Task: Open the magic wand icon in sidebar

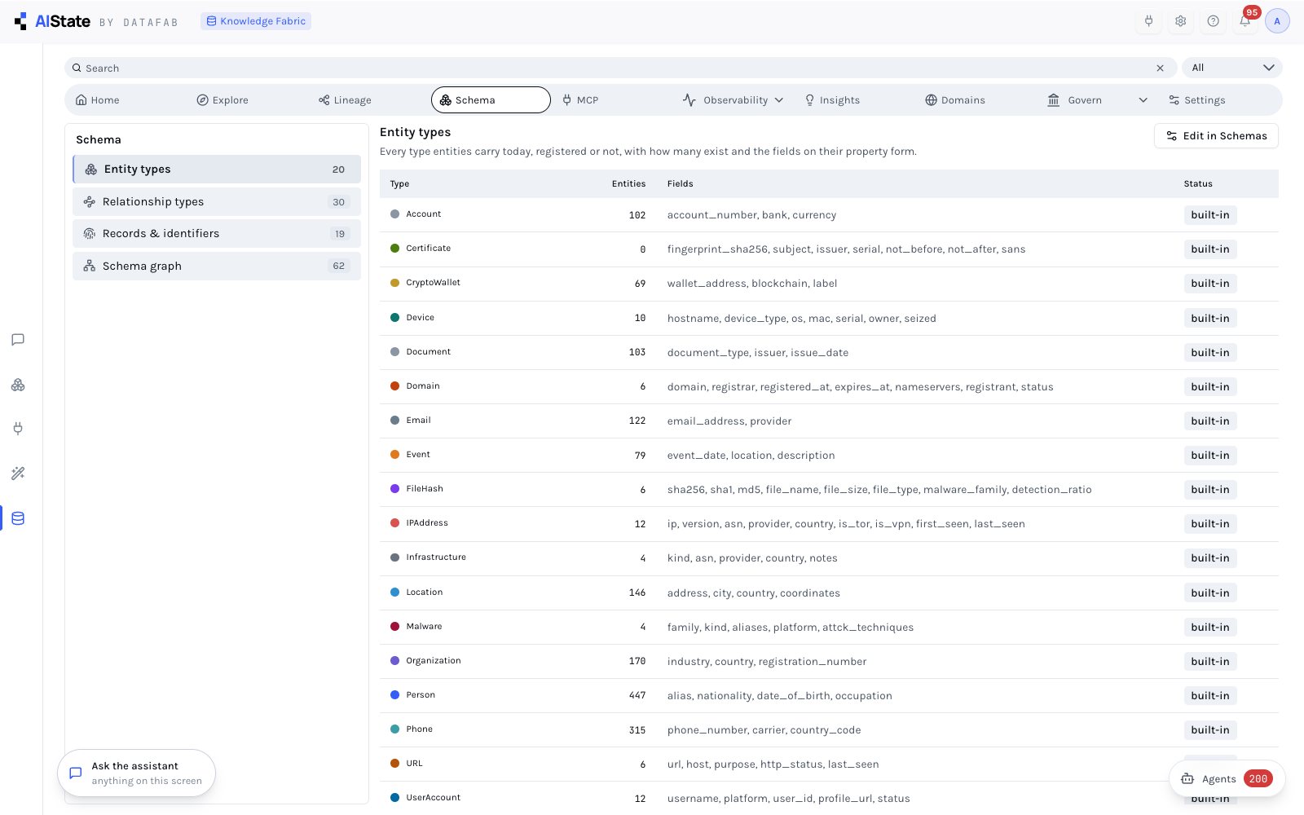Action: (18, 474)
